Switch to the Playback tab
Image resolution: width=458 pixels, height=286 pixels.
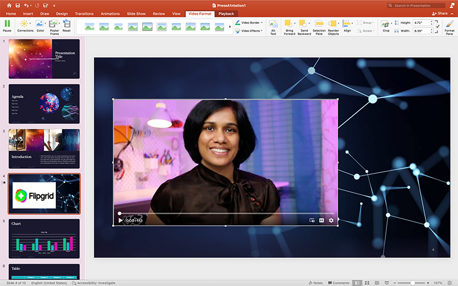click(226, 14)
